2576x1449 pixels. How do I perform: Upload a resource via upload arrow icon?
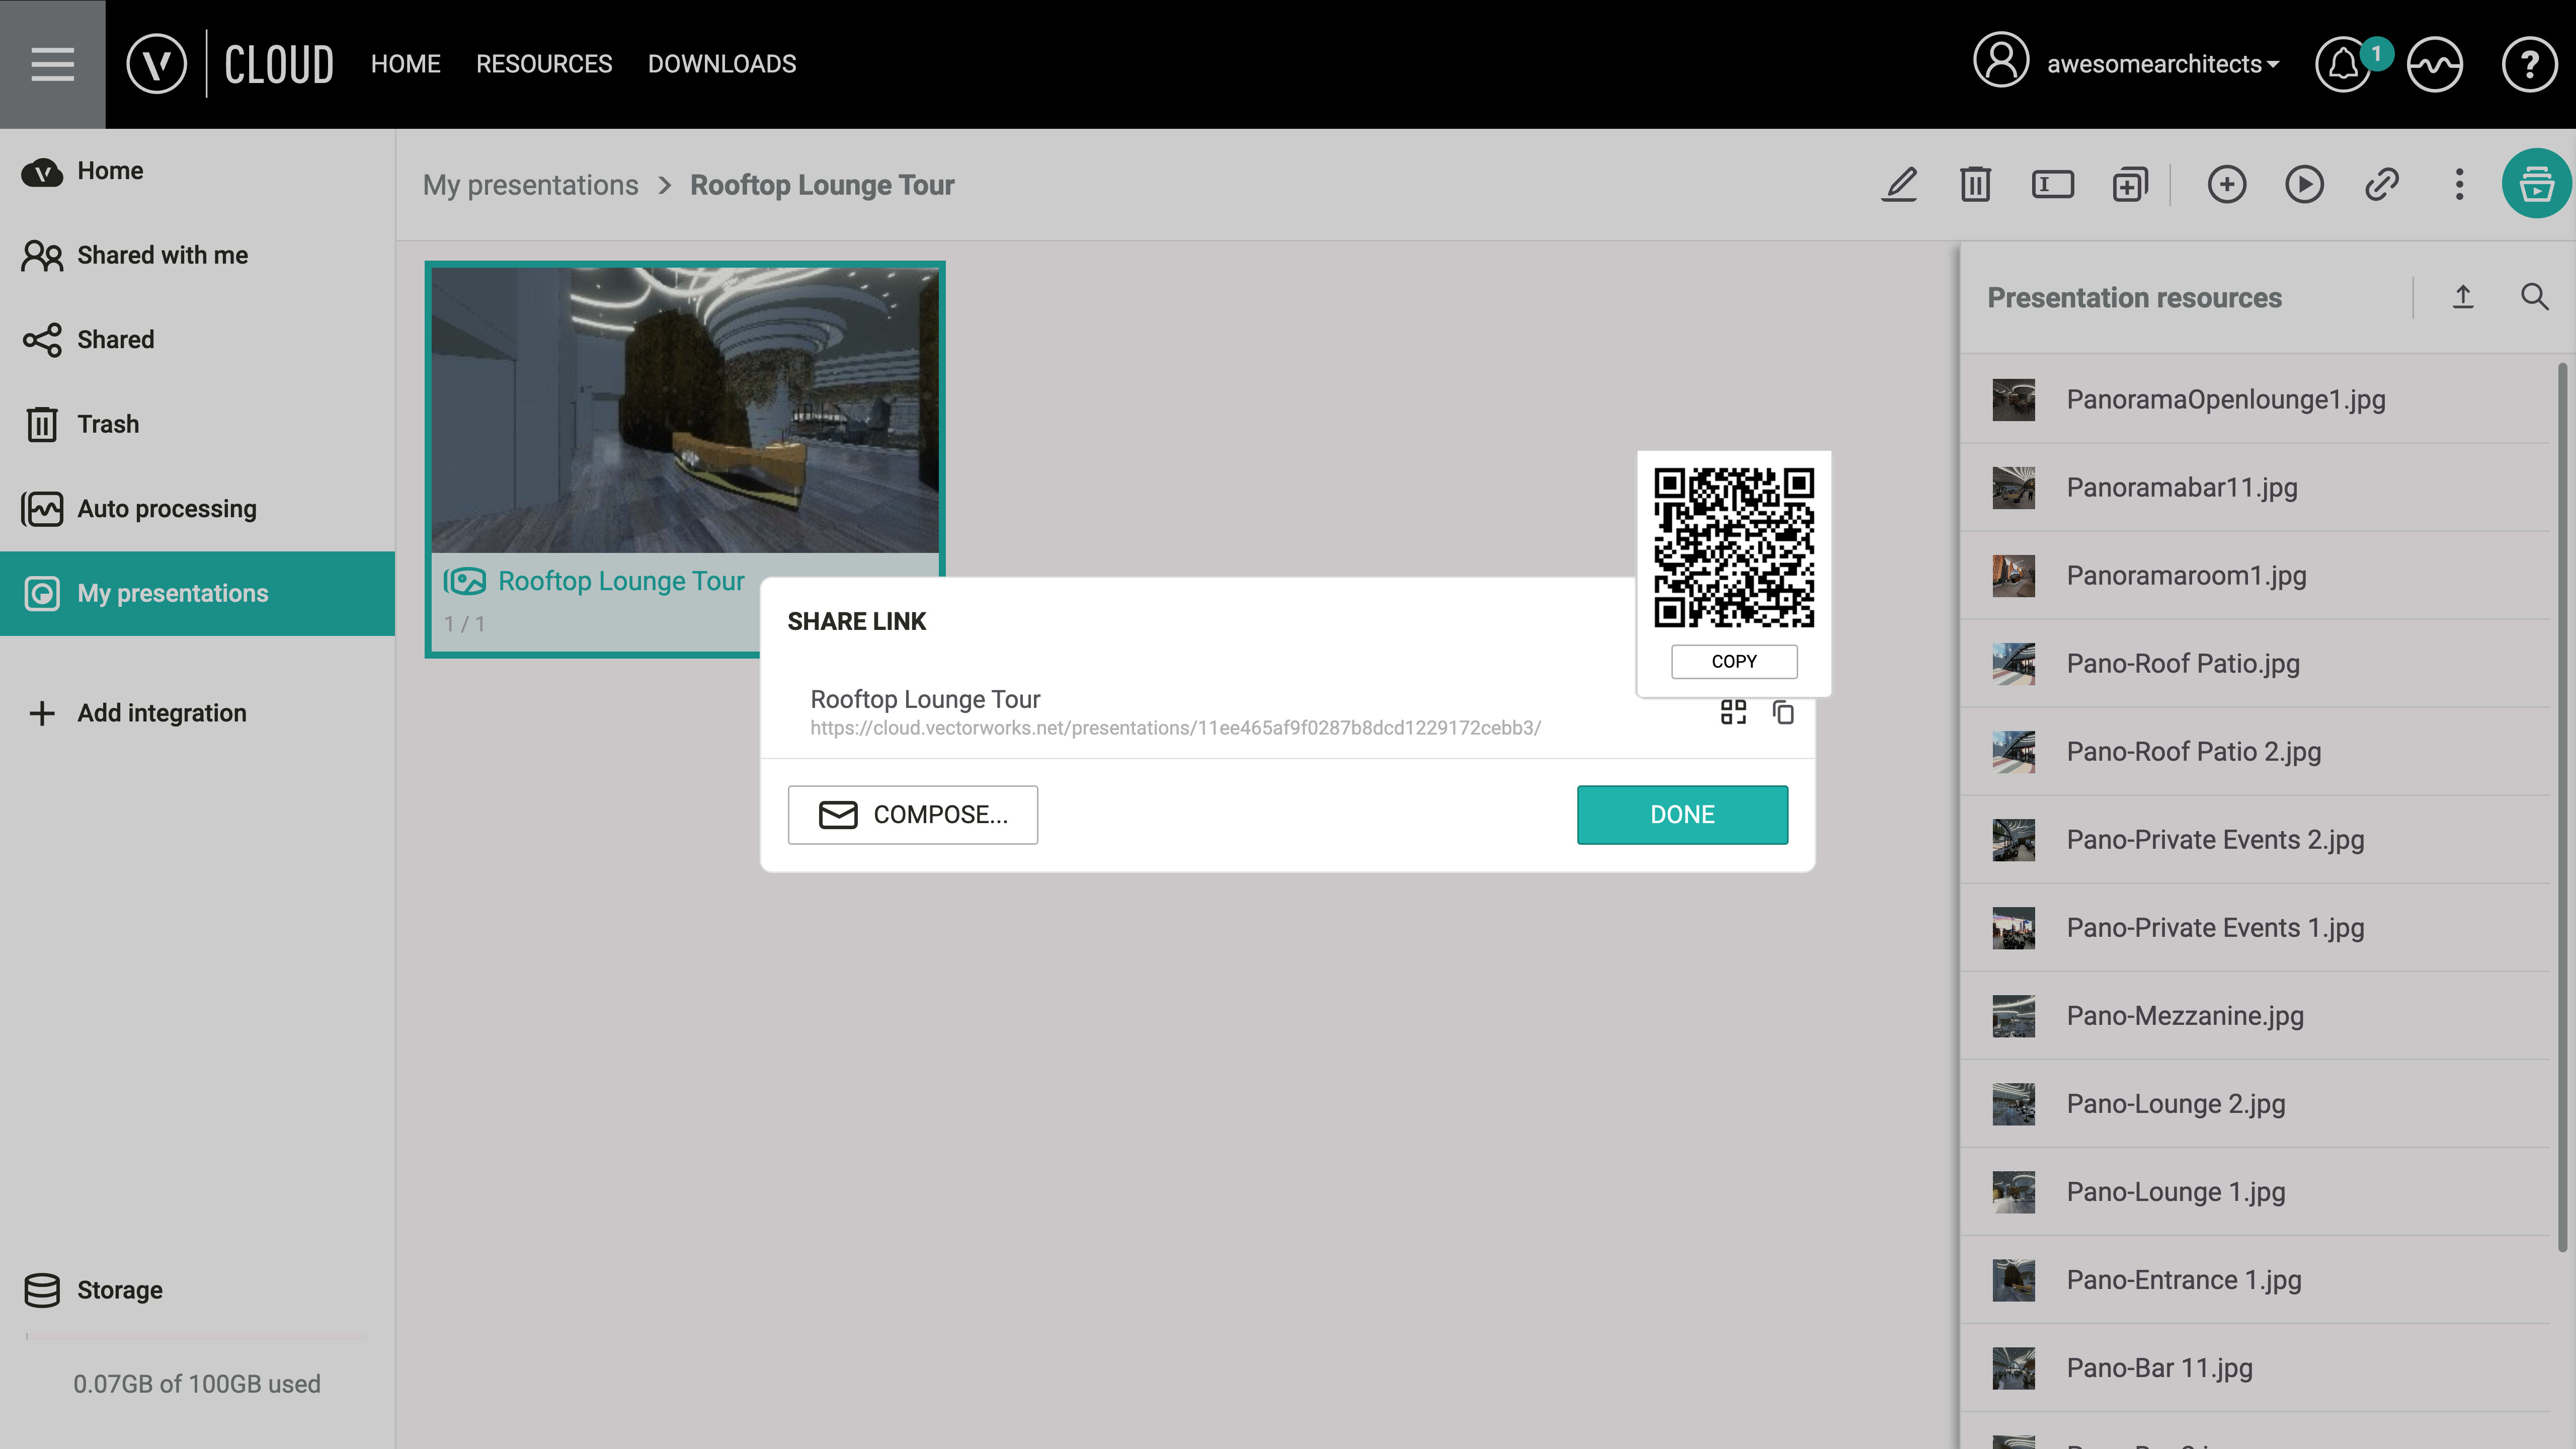[x=2463, y=296]
